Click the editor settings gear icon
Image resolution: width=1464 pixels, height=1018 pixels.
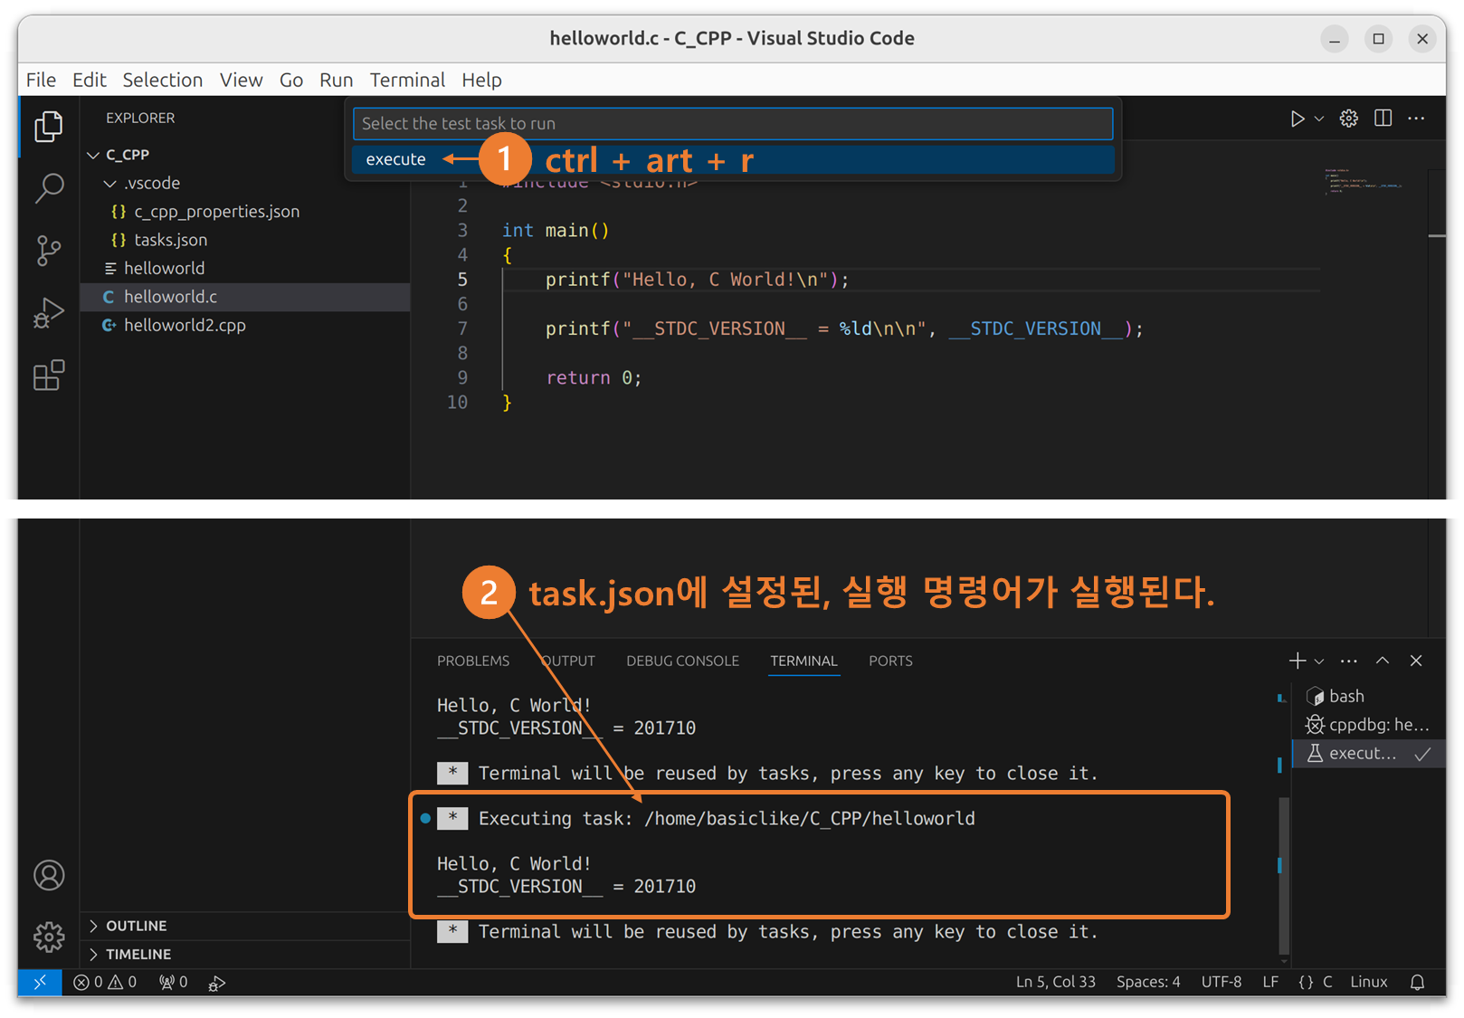click(x=1349, y=119)
